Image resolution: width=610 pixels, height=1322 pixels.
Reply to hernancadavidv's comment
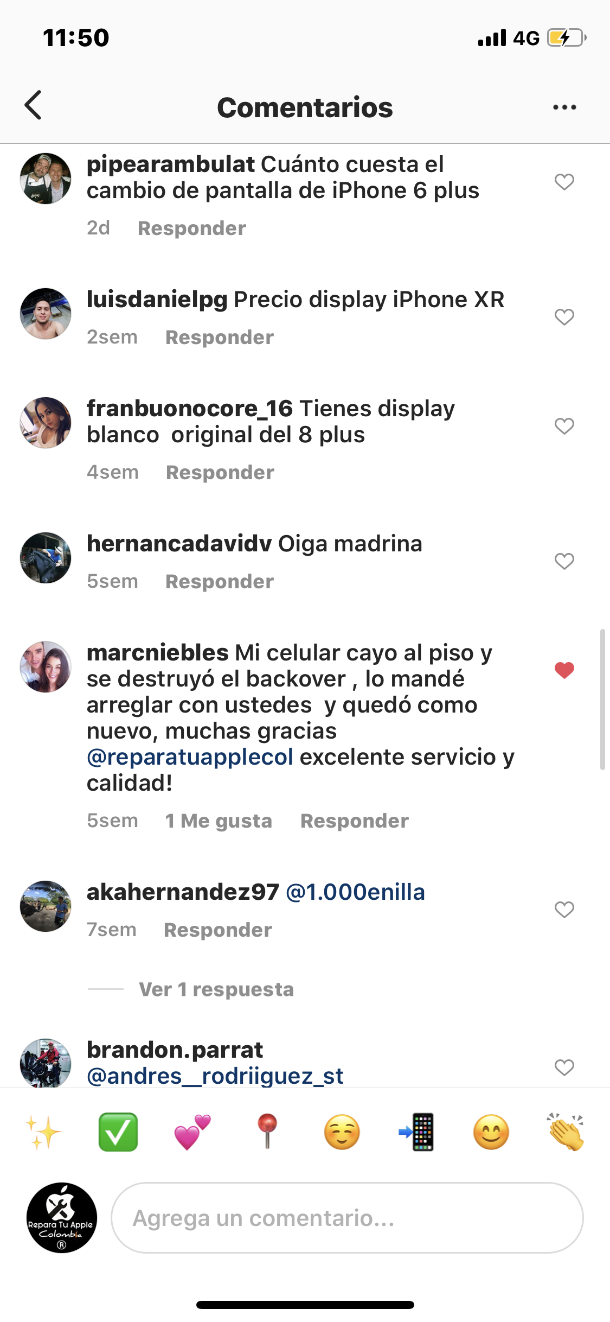coord(220,582)
